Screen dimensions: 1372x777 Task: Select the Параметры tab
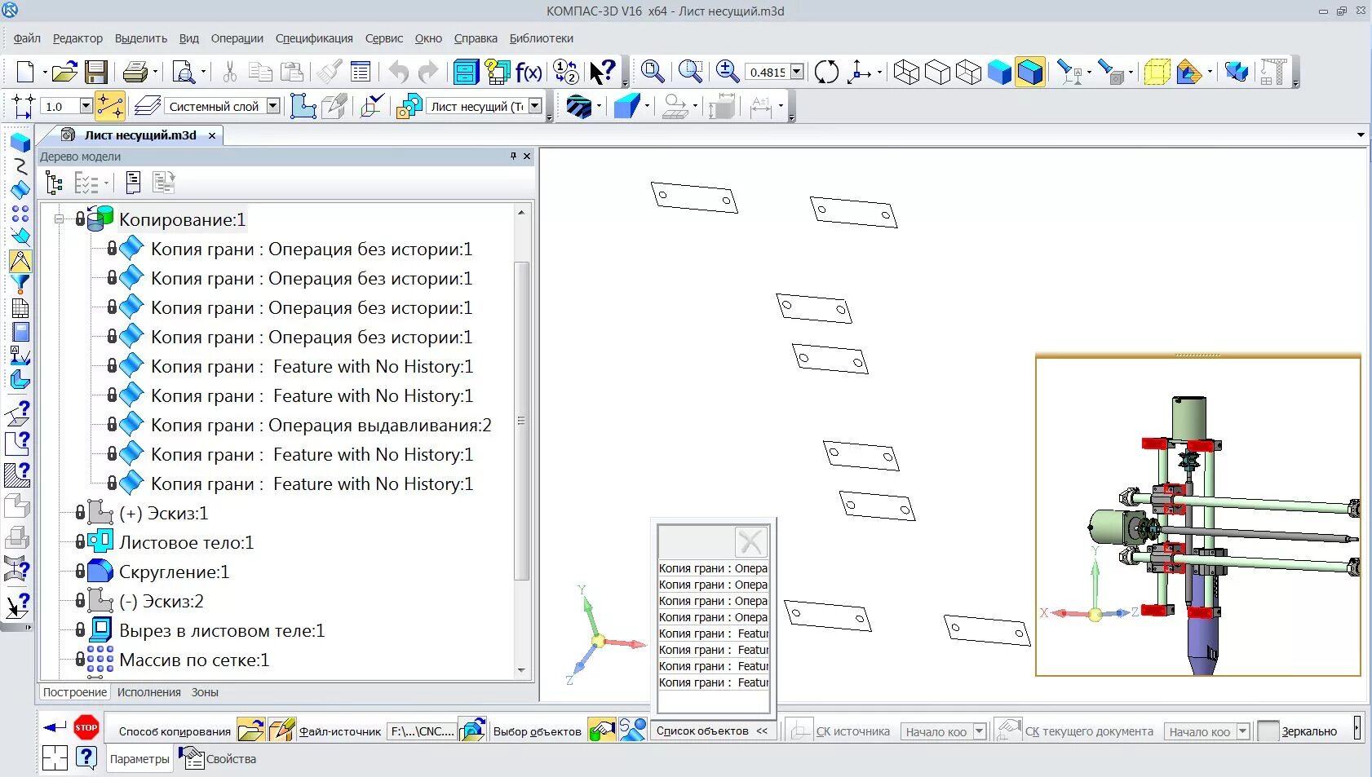coord(139,758)
